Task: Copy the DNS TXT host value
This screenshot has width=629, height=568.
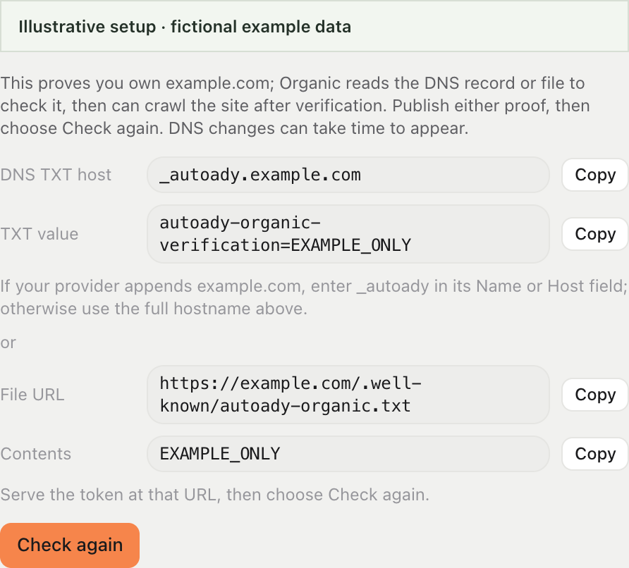Action: point(595,175)
